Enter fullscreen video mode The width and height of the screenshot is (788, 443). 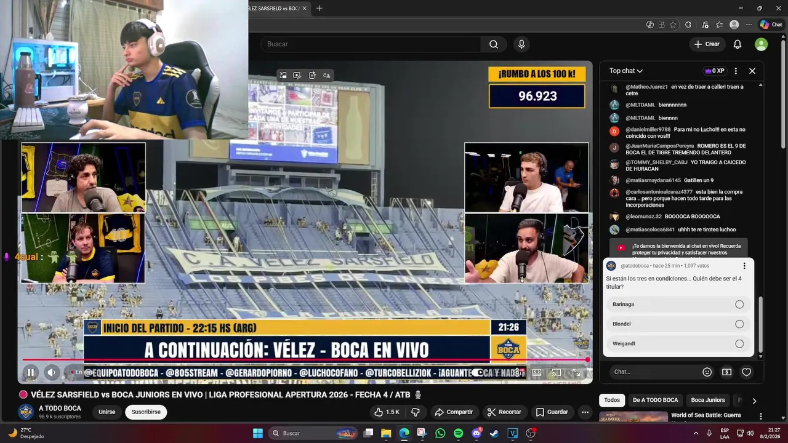coord(576,372)
